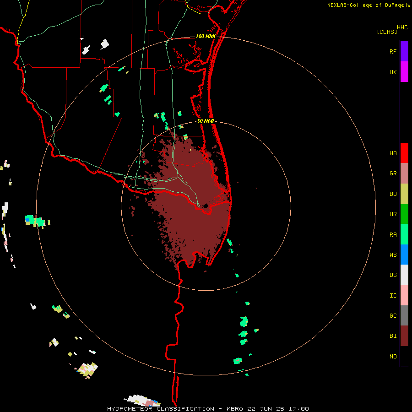Screen dimensions: 412x412
Task: Select the IC pink legend swatch
Action: [404, 295]
